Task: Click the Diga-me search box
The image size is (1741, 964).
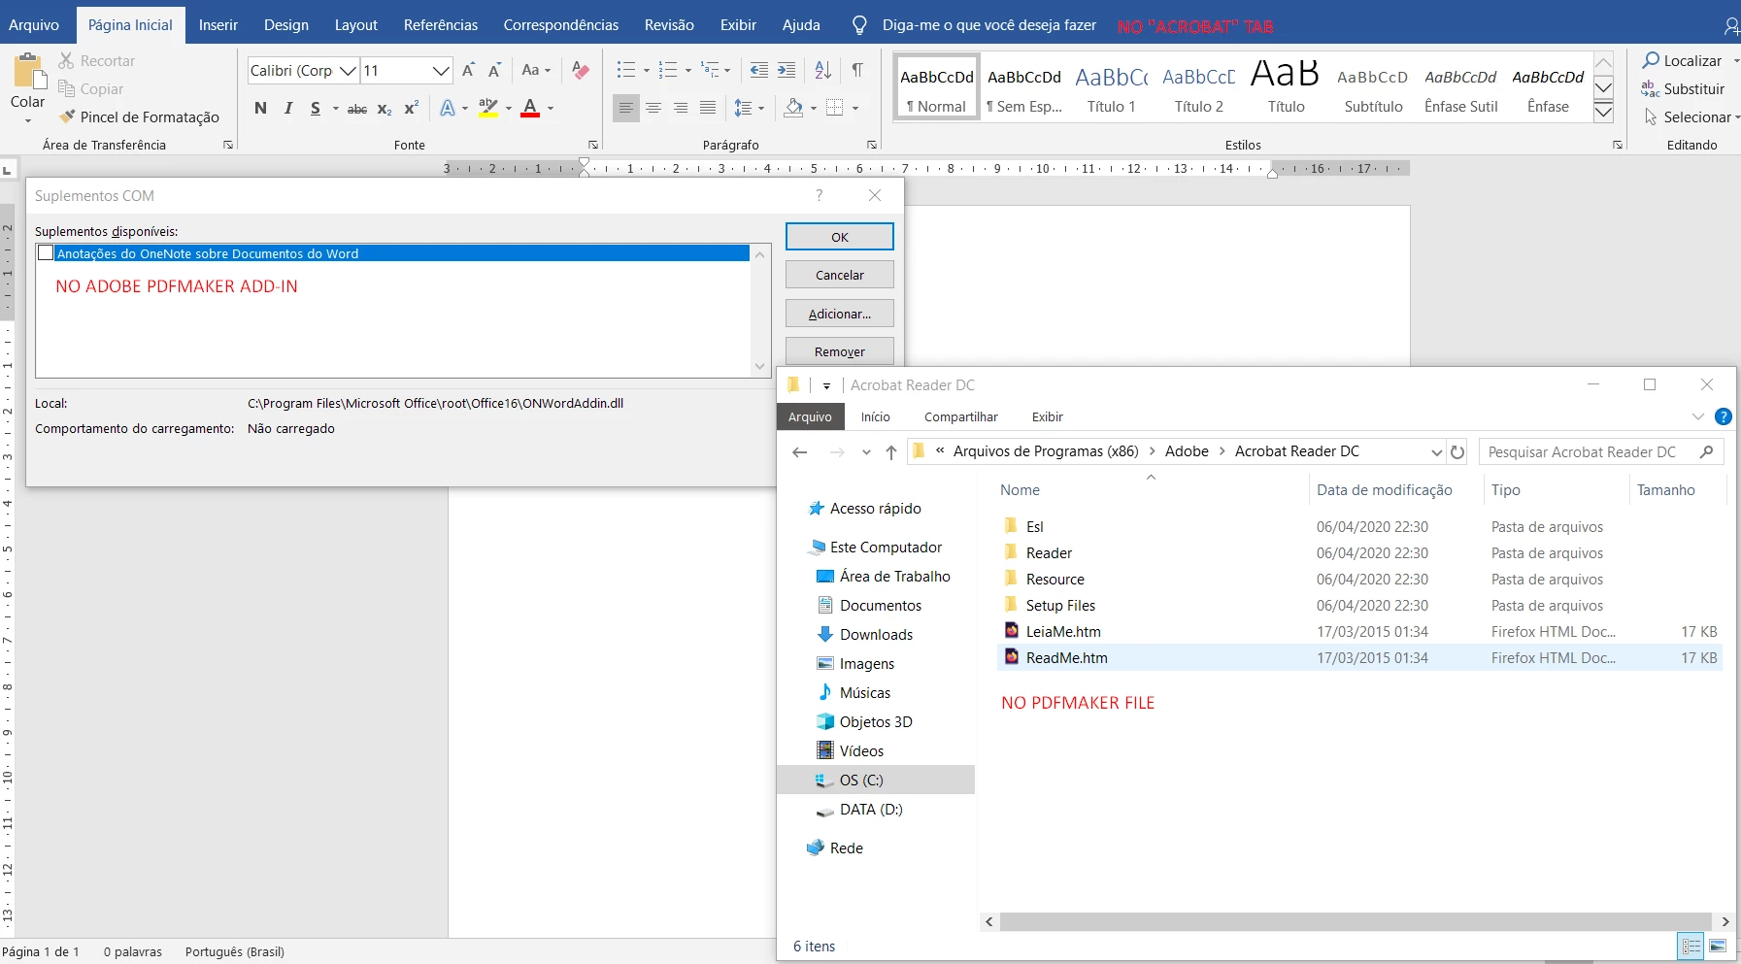Action: 988,25
